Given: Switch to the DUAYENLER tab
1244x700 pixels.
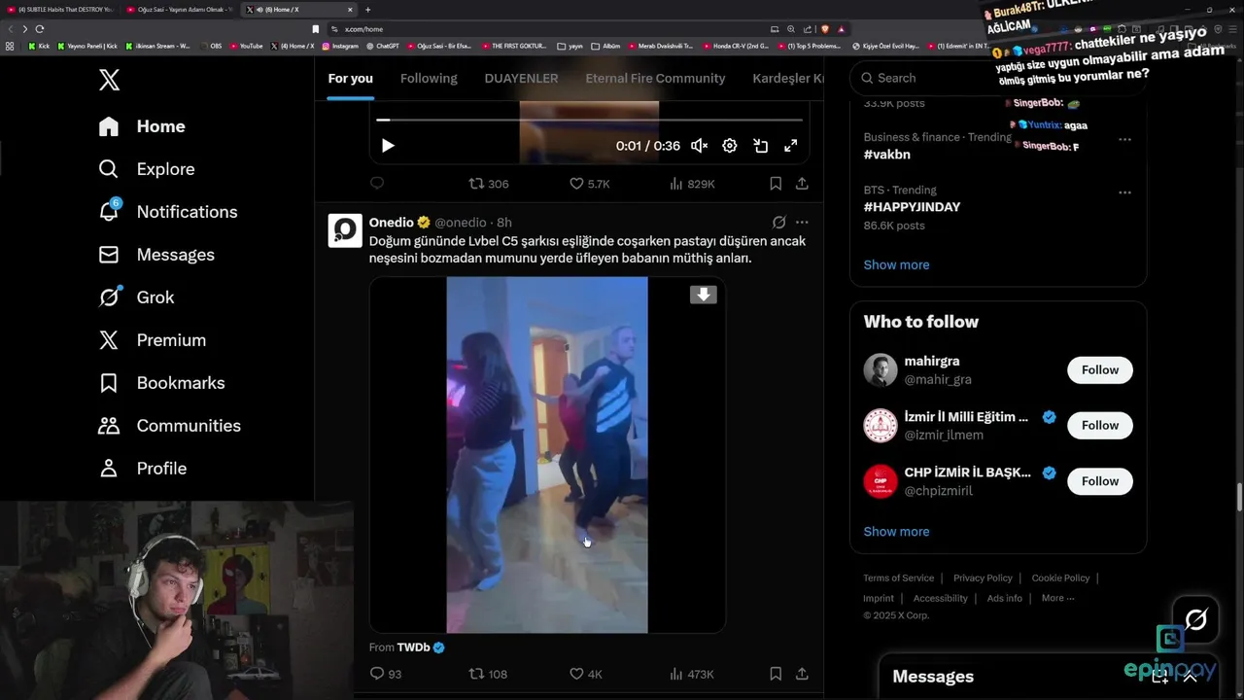Looking at the screenshot, I should click(x=521, y=78).
